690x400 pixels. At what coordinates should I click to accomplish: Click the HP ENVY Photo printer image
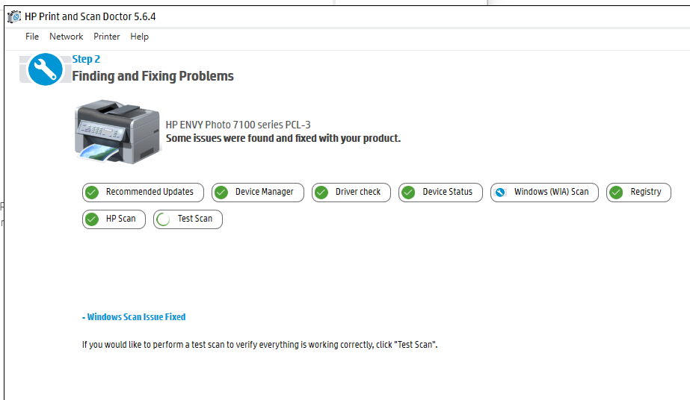(x=117, y=131)
